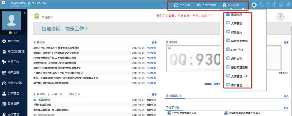Collapse the left sidebar with the arrow

click(24, 13)
